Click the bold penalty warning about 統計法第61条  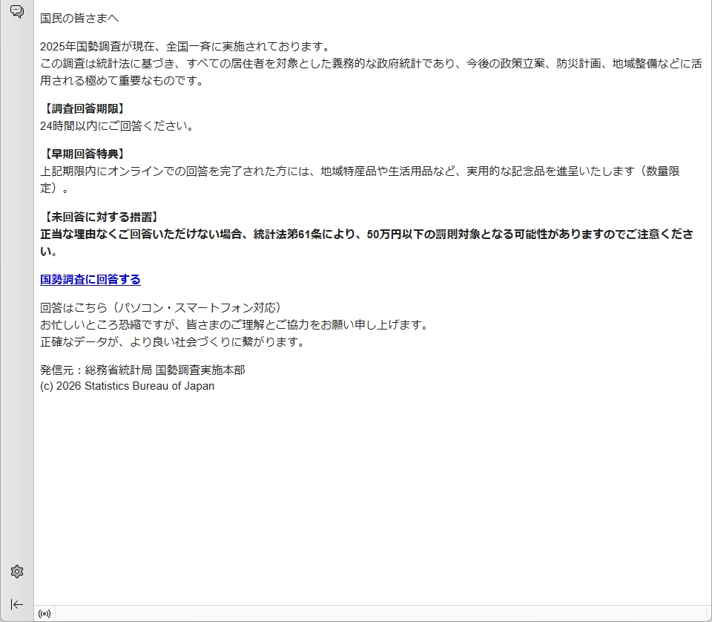[366, 235]
